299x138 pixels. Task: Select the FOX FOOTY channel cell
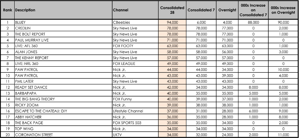click(x=135, y=46)
